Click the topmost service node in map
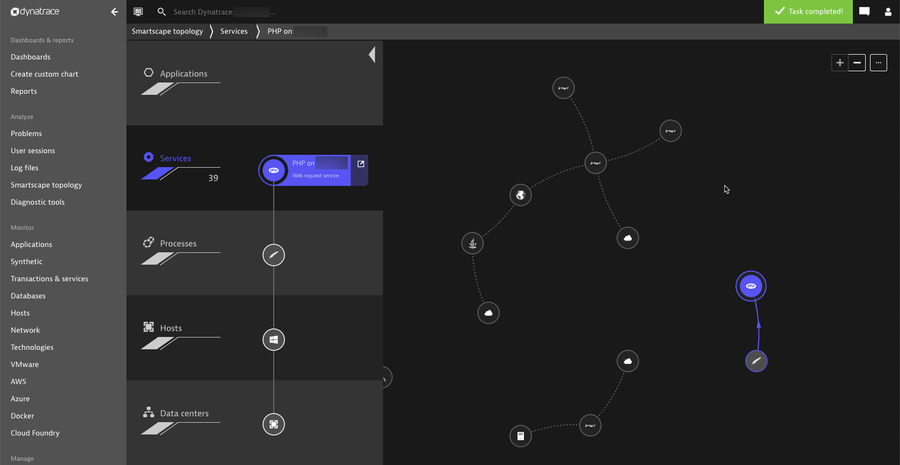This screenshot has height=465, width=900. [564, 88]
